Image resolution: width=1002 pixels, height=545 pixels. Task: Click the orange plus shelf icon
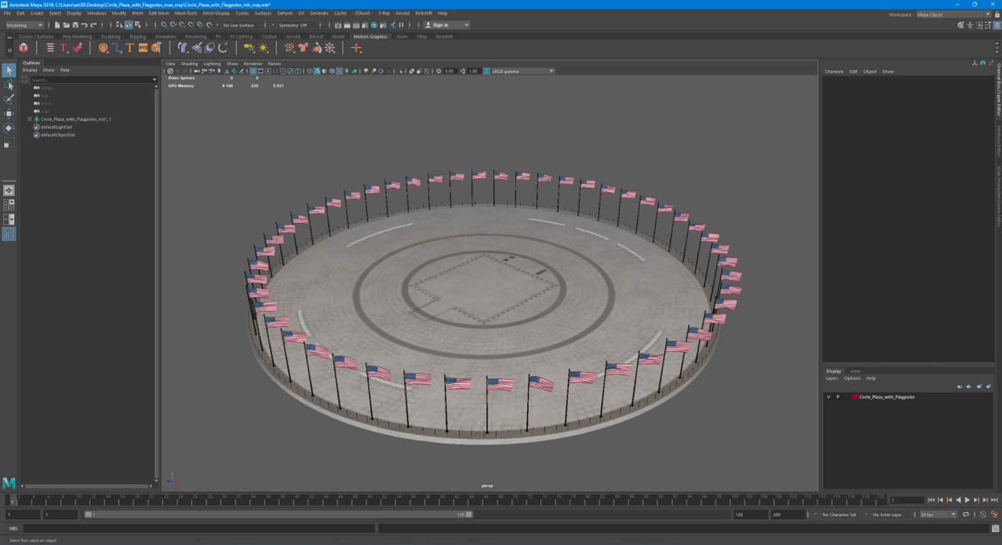point(356,48)
